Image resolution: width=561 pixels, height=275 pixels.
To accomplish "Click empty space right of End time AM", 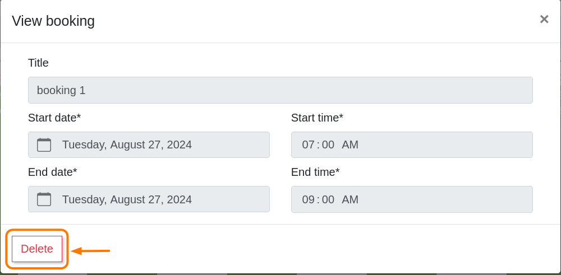I will [x=449, y=199].
